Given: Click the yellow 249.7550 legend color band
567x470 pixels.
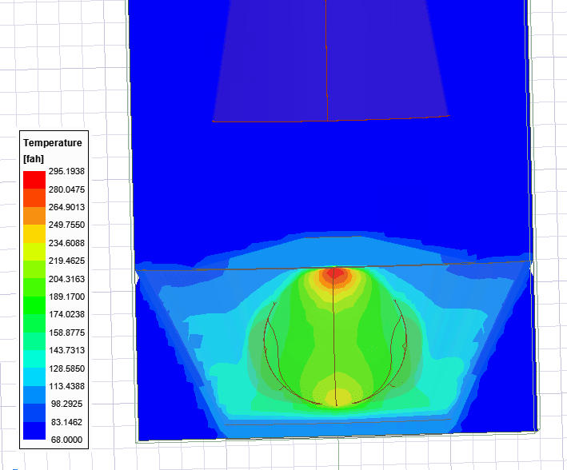Looking at the screenshot, I should coord(34,233).
